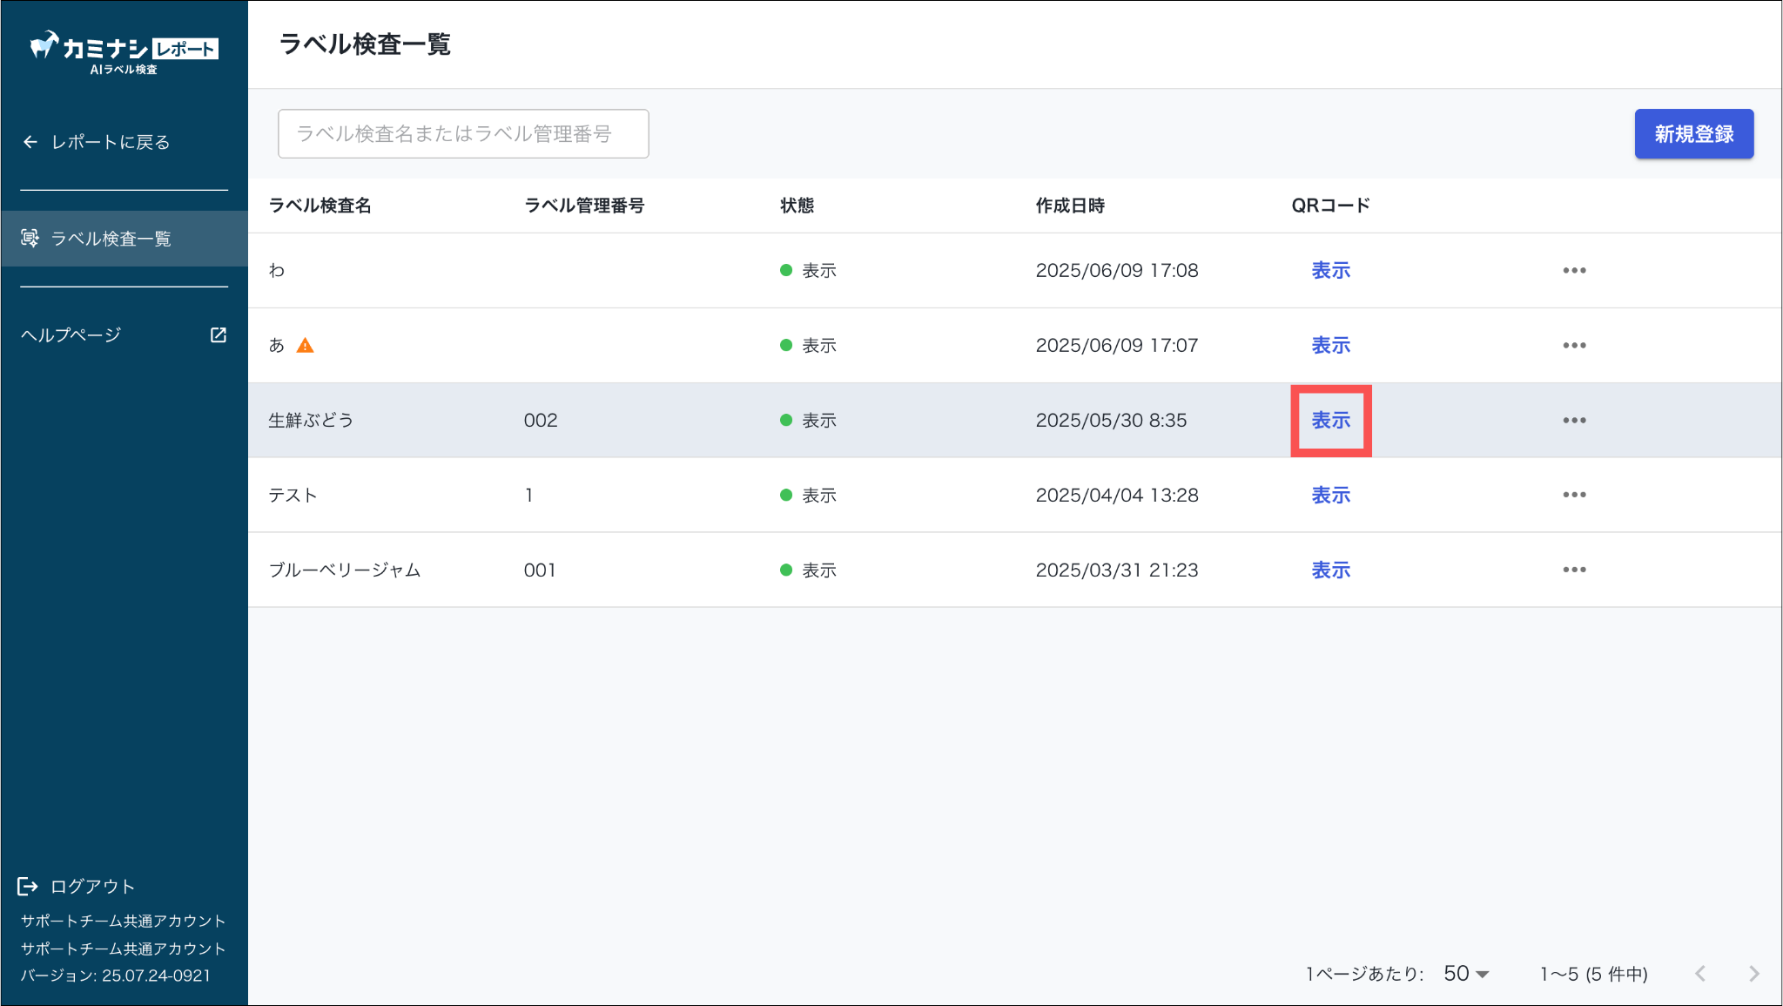Open the three-dot menu for ブルーベリージャム row
This screenshot has height=1006, width=1783.
1573,570
